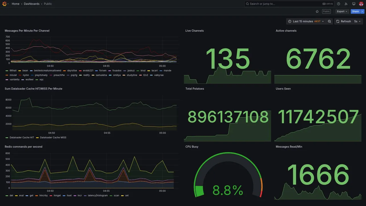Open the help question mark icon
Screen dimensions: 366x206
[x=339, y=4]
